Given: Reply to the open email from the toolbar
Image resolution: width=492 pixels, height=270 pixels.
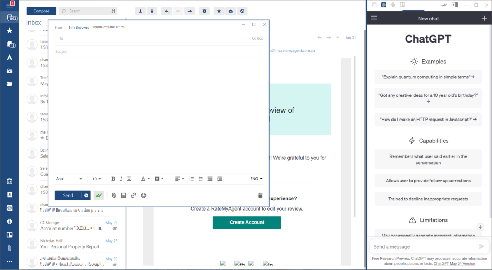Looking at the screenshot, I should pos(167,11).
